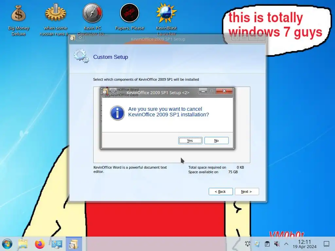335x251 pixels.
Task: Close the Setup <2> confirmation dialog
Action: (224, 91)
